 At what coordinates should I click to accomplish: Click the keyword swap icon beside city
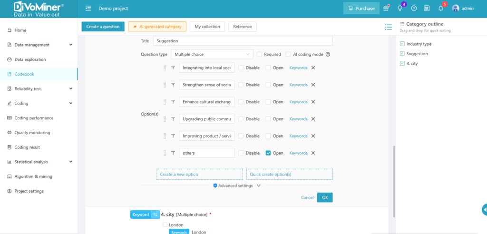point(155,214)
